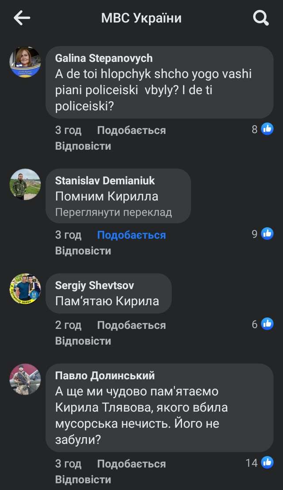Image resolution: width=283 pixels, height=490 pixels.
Task: Toggle Подобається on Galina Stepanovych's comment
Action: click(131, 130)
